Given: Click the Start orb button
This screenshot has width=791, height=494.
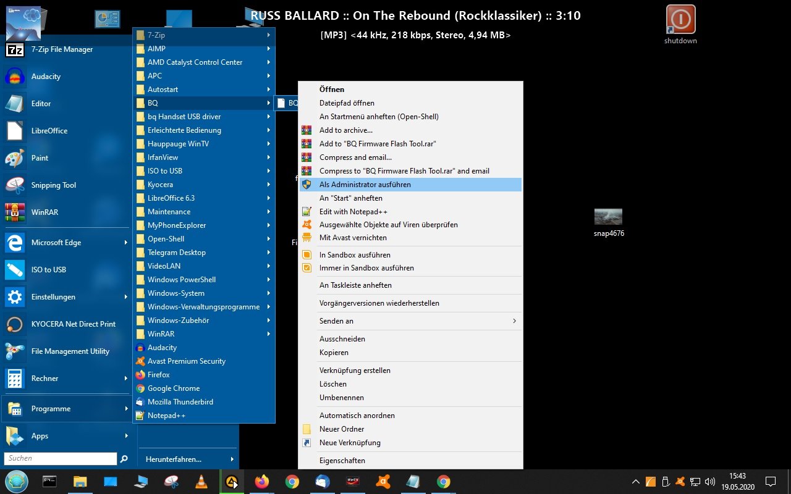Looking at the screenshot, I should (x=16, y=482).
